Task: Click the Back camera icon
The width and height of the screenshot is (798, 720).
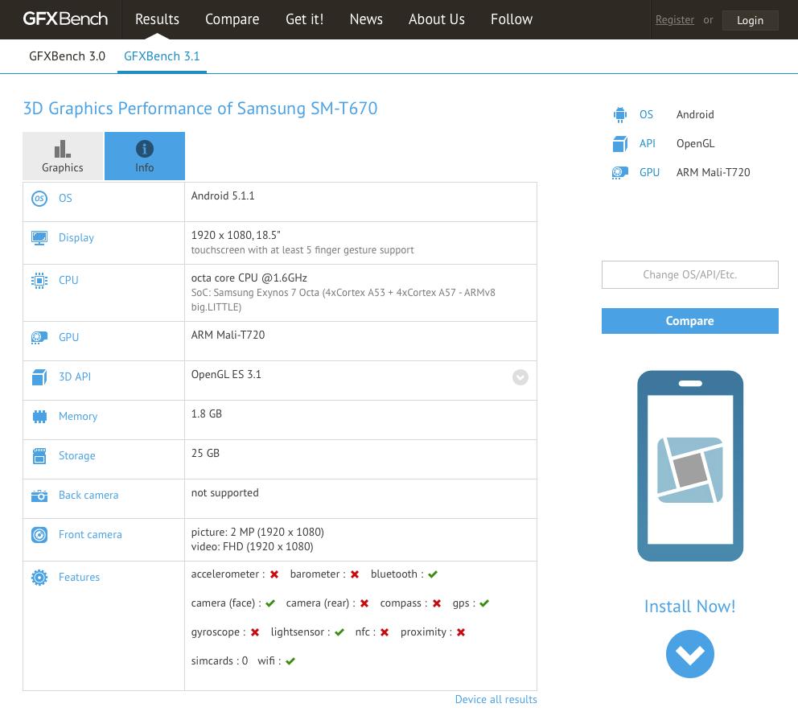Action: [x=39, y=496]
